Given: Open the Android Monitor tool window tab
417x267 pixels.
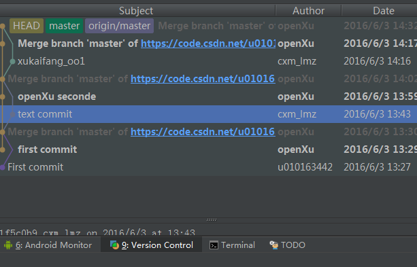Looking at the screenshot, I should [x=48, y=245].
